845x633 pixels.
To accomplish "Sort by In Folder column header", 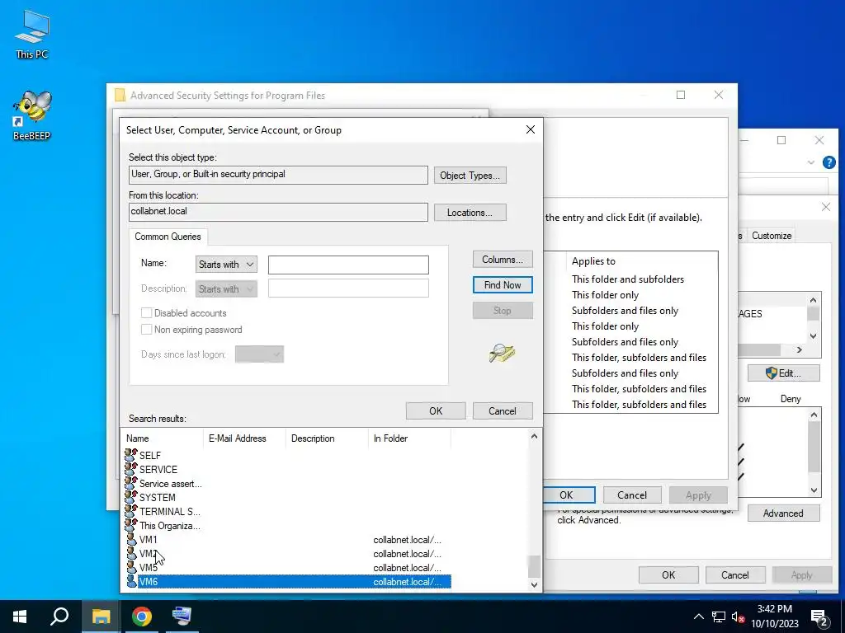I will point(409,438).
